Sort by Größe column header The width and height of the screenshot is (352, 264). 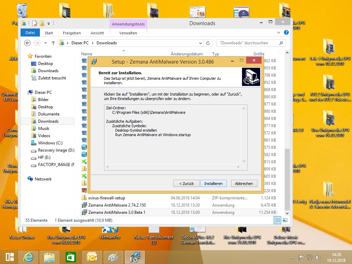coord(259,54)
